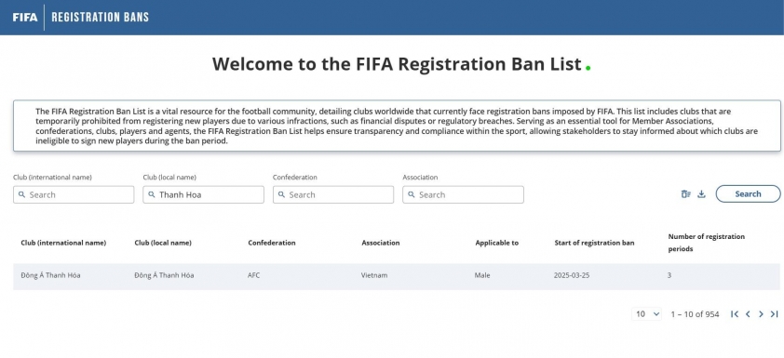Click the Registration Bans header title
Screen dimensions: 784x358
100,17
